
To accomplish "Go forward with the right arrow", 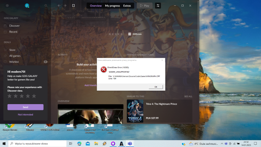I will tap(65, 5).
